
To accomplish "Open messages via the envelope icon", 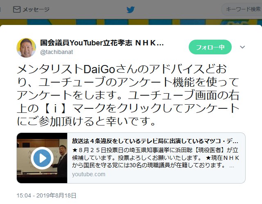I will pyautogui.click(x=17, y=9).
